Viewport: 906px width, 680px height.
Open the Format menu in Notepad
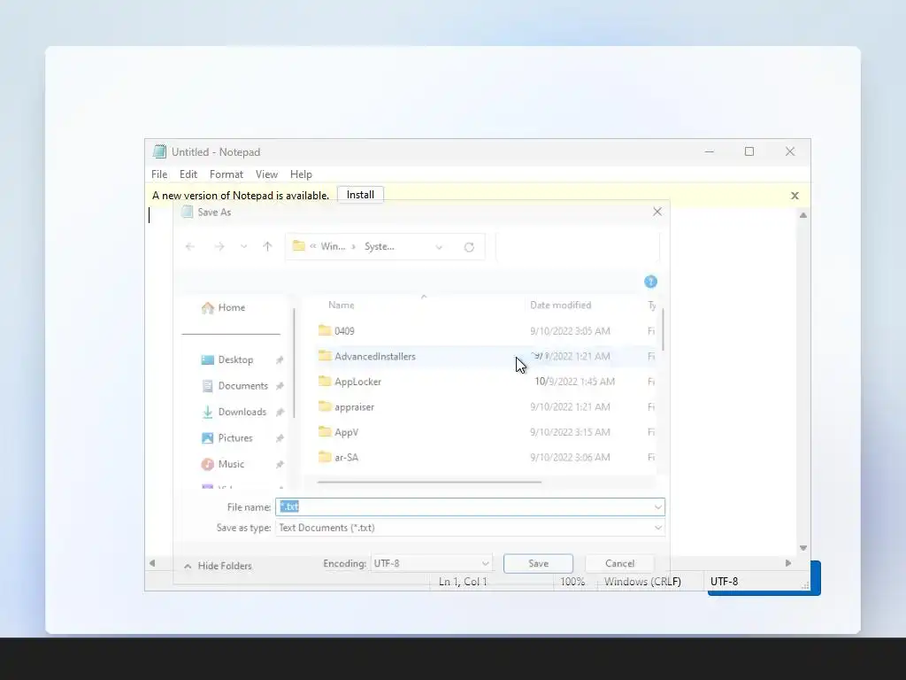click(x=226, y=174)
